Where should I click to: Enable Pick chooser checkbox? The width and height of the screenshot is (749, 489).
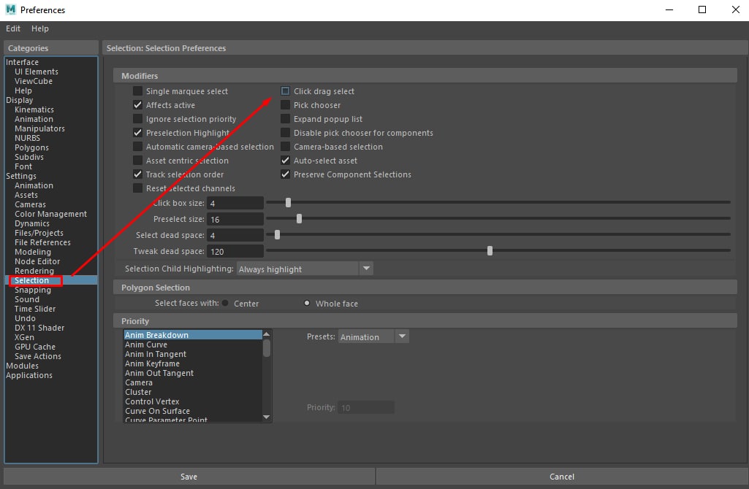pos(285,105)
